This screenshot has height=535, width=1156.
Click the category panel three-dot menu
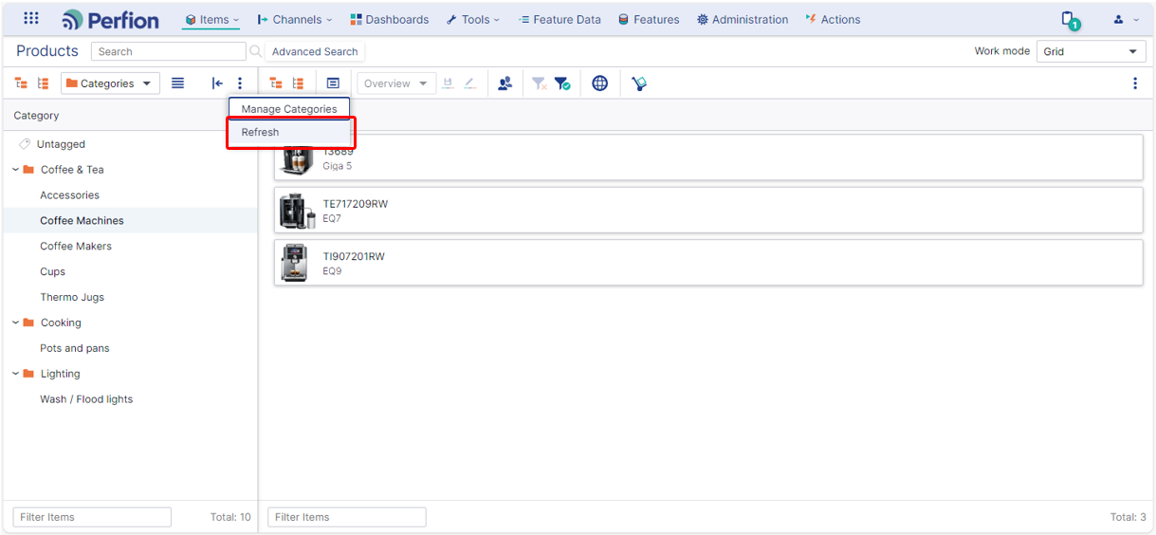pyautogui.click(x=240, y=83)
